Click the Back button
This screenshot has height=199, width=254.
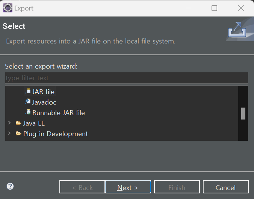82,187
